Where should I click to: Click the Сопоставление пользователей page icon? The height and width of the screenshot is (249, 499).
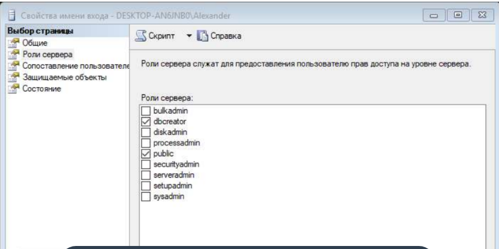pyautogui.click(x=14, y=66)
